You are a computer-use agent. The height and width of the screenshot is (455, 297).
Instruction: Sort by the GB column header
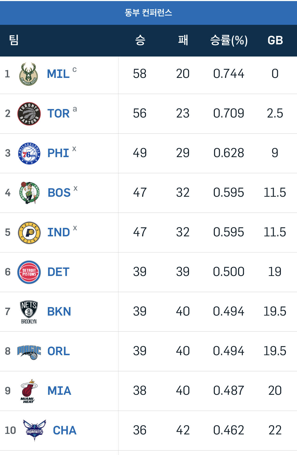coord(275,40)
